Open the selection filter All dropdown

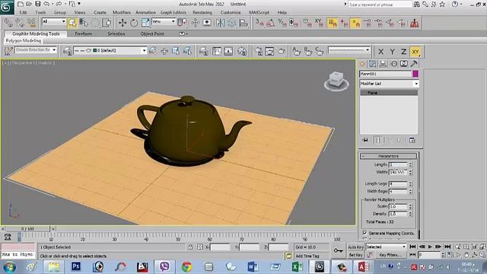coord(54,21)
